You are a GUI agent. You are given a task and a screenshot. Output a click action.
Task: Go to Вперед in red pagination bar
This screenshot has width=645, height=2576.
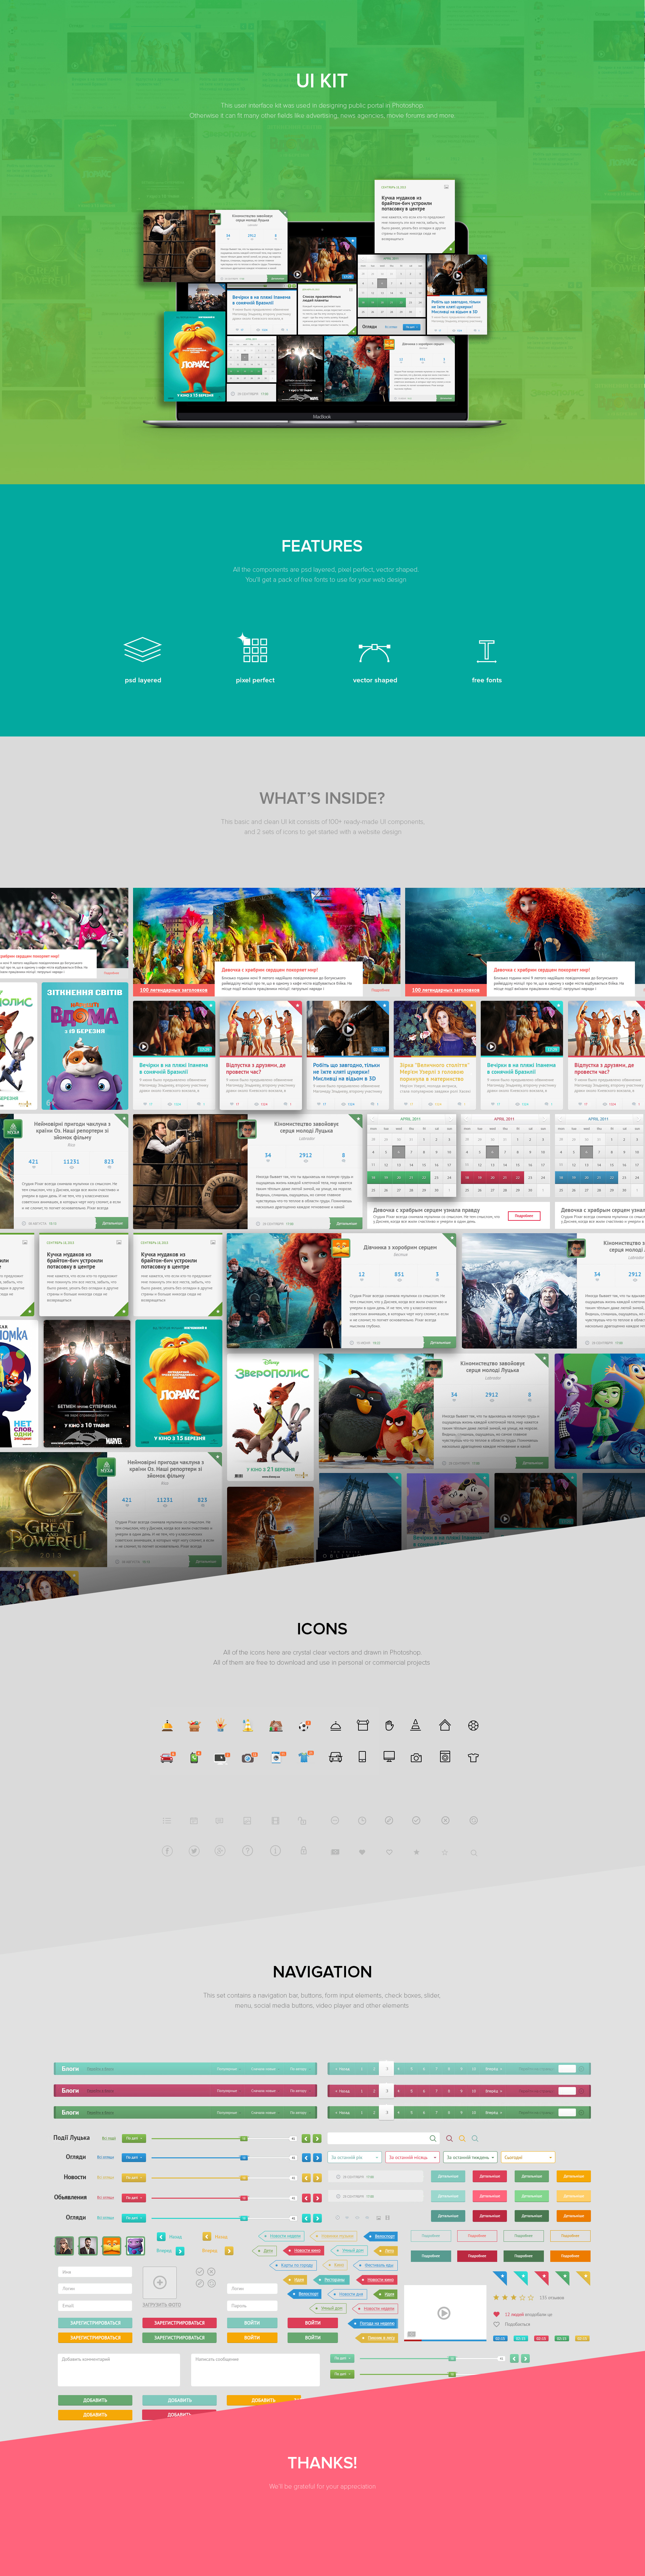click(x=494, y=2091)
